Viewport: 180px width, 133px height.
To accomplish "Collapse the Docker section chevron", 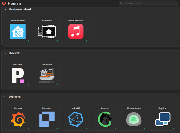I will coord(5,53).
